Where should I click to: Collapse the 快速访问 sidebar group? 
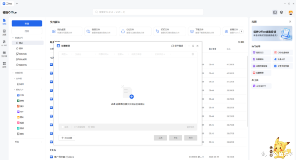(13, 38)
